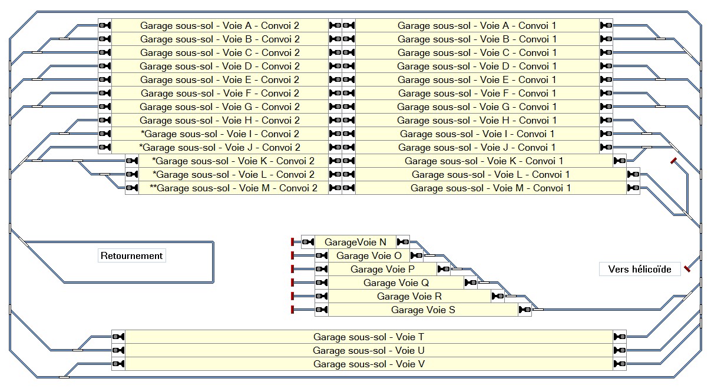The image size is (711, 392).
Task: Click signal icon right of Garage Voie Q
Action: pyautogui.click(x=471, y=283)
